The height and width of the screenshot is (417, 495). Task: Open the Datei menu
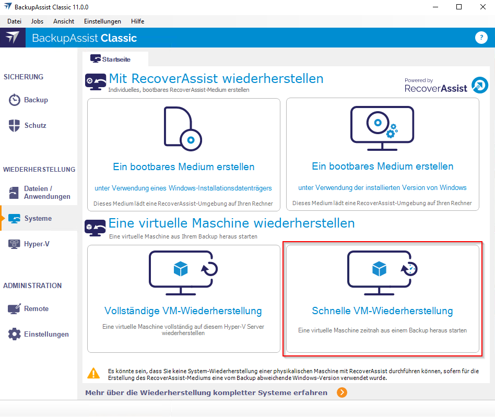point(15,21)
